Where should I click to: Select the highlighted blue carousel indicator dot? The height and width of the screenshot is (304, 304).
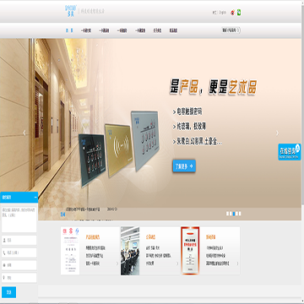pyautogui.click(x=234, y=214)
